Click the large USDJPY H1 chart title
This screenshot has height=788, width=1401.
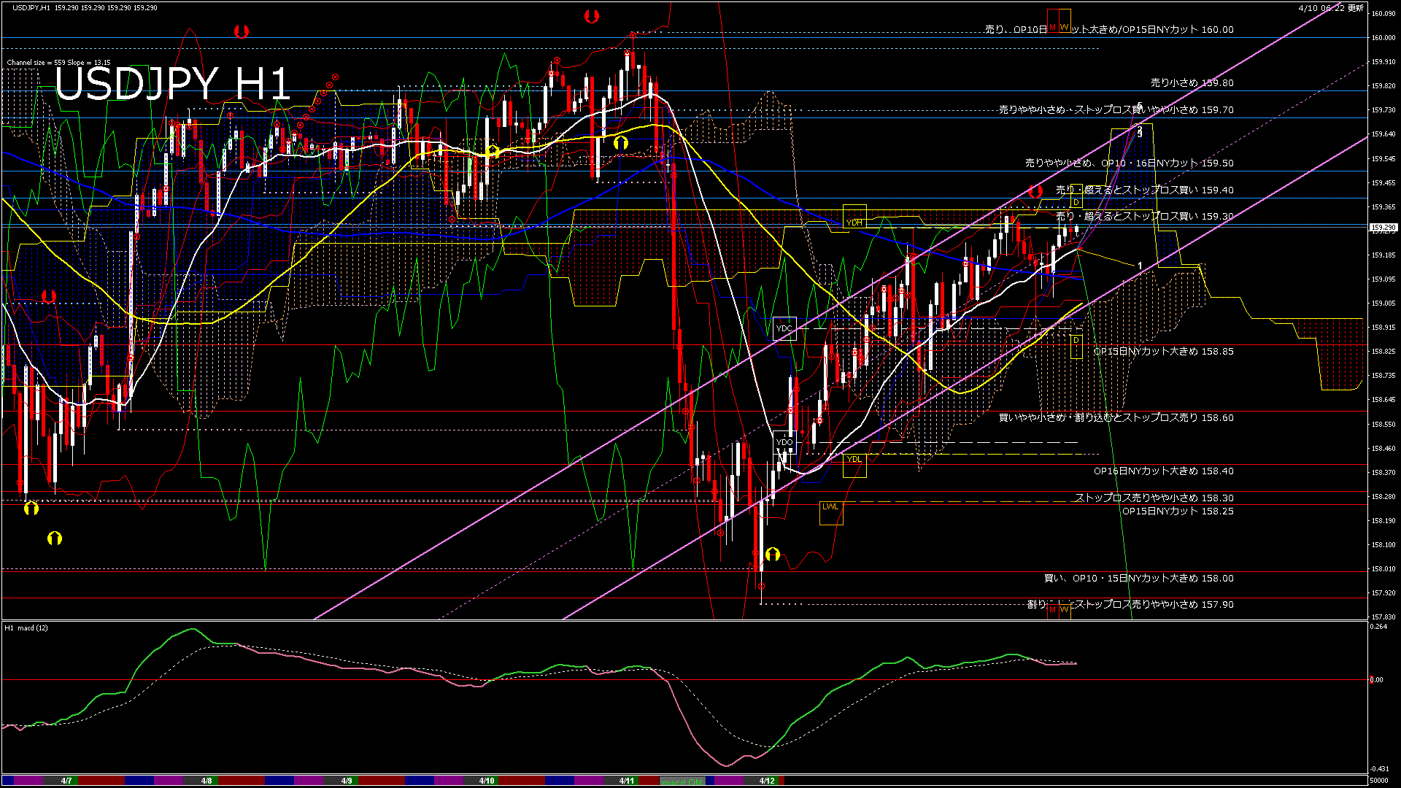173,84
